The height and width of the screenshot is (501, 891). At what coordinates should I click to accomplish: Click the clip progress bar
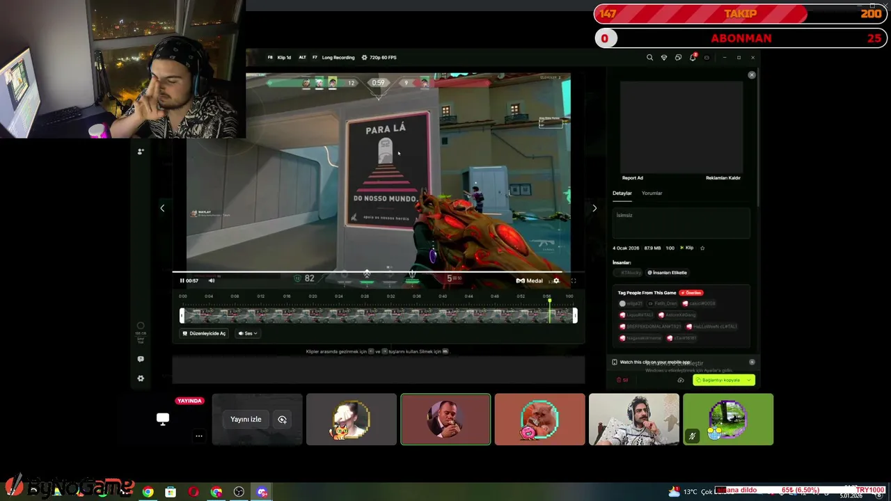pos(378,272)
